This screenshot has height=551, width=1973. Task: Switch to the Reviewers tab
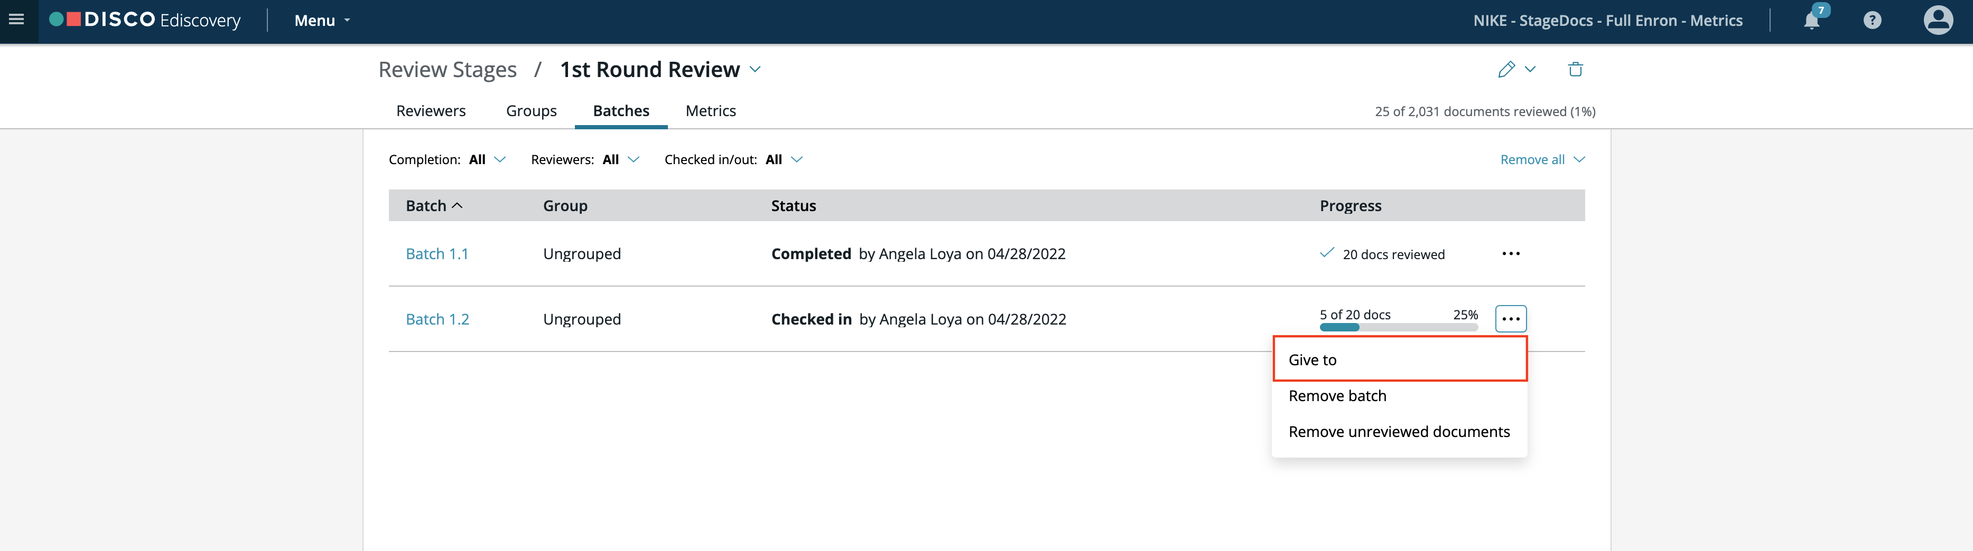point(431,111)
